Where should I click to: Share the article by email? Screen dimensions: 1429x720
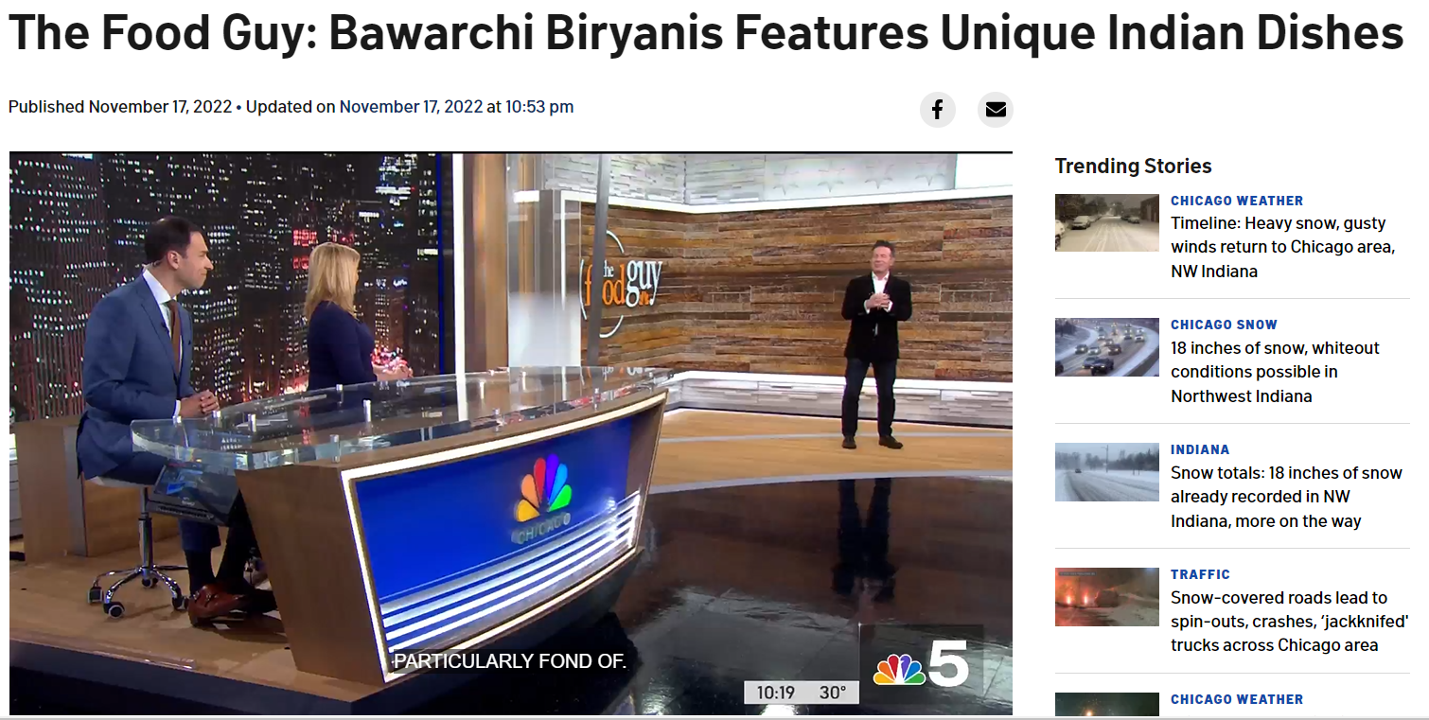(996, 110)
